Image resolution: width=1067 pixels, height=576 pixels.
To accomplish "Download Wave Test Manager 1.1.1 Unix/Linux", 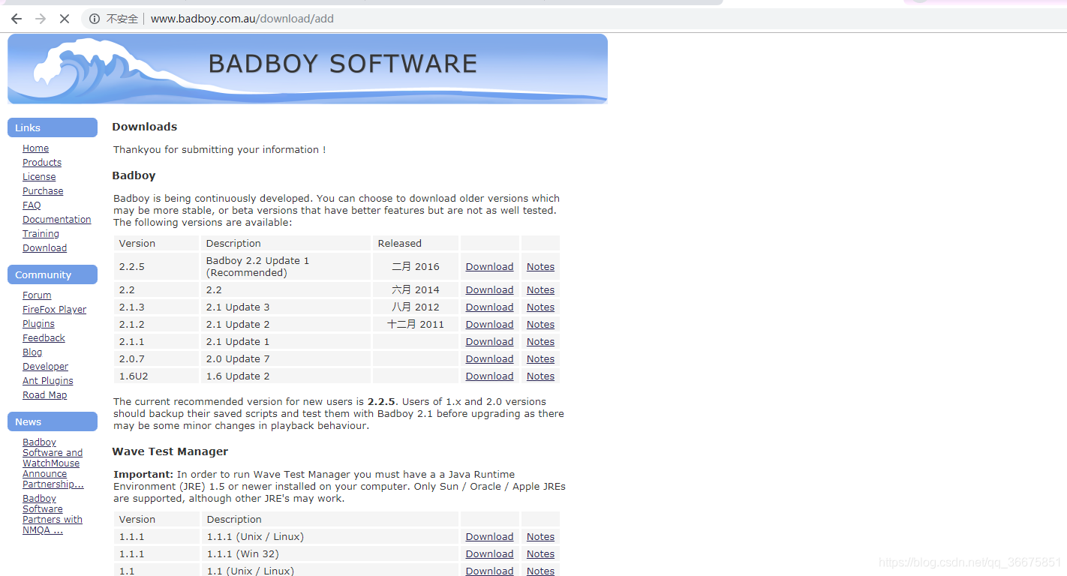I will tap(489, 537).
